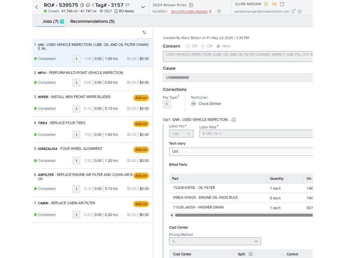The height and width of the screenshot is (258, 345).
Task: Sort jobs using the up-down arrows icon
Action: click(x=144, y=32)
